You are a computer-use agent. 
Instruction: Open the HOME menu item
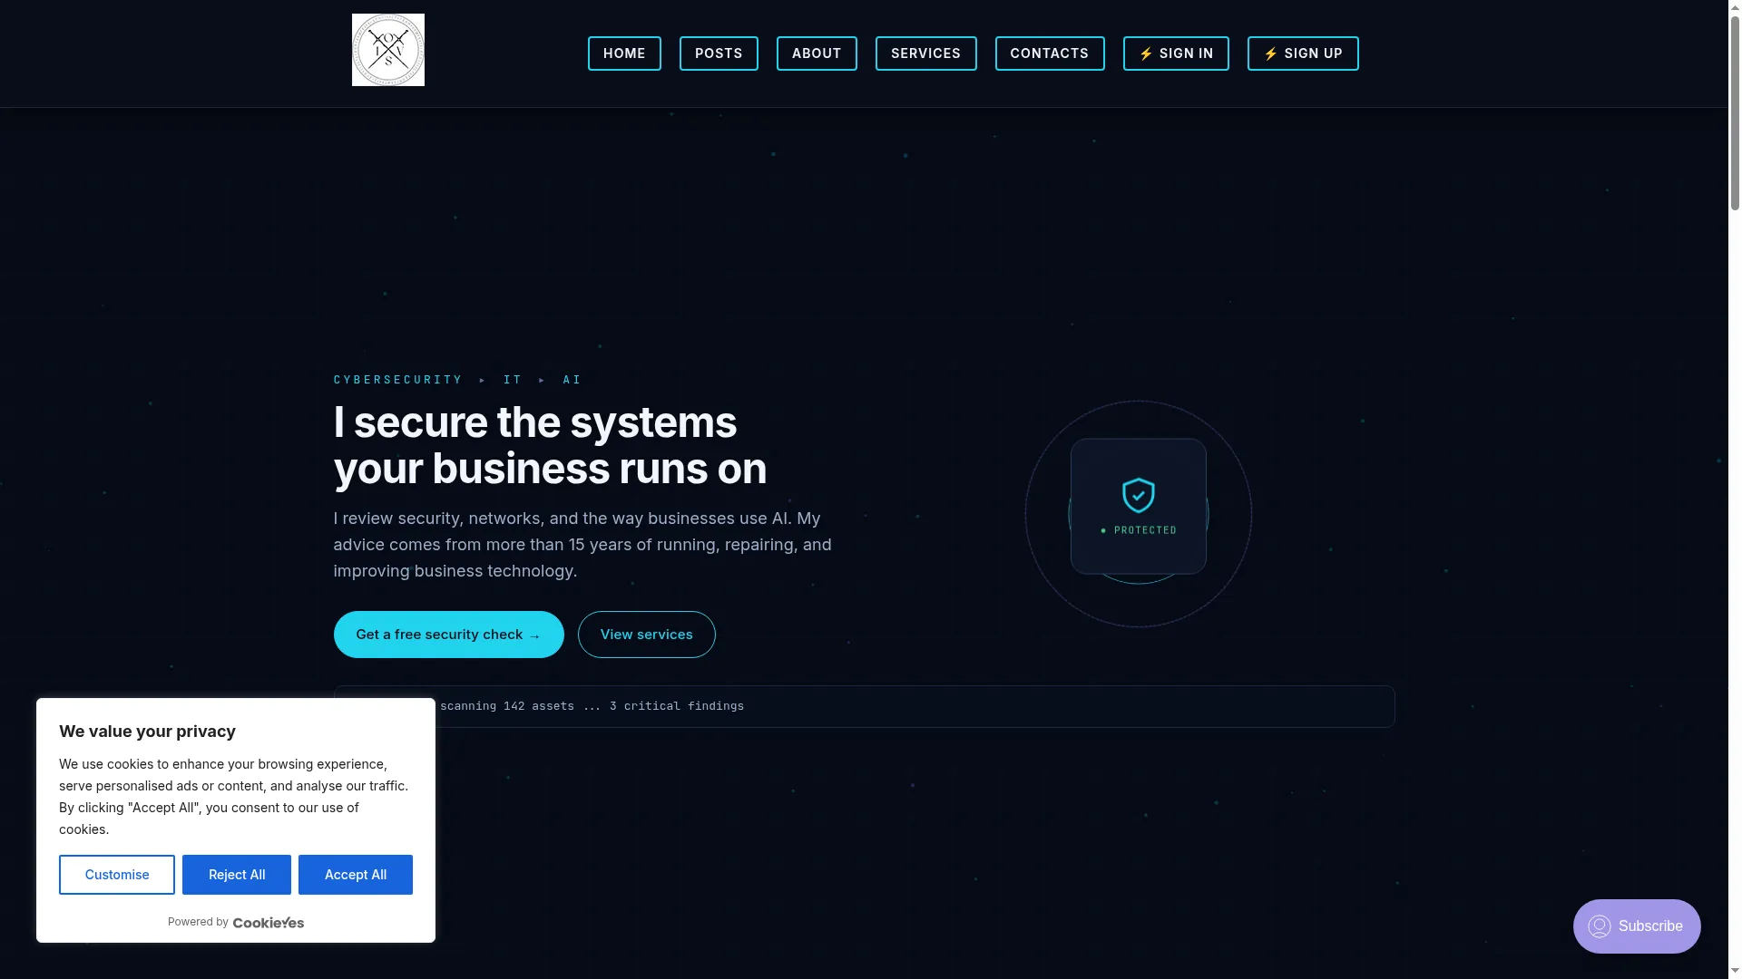[624, 53]
